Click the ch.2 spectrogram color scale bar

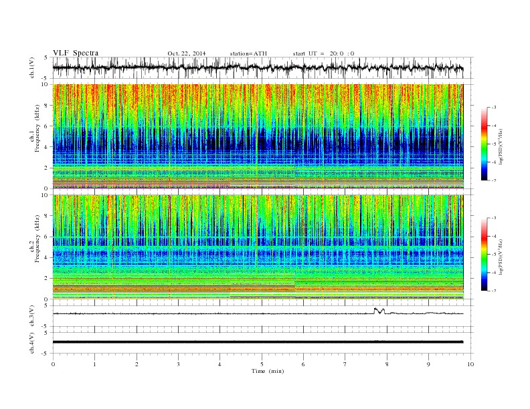tap(484, 255)
